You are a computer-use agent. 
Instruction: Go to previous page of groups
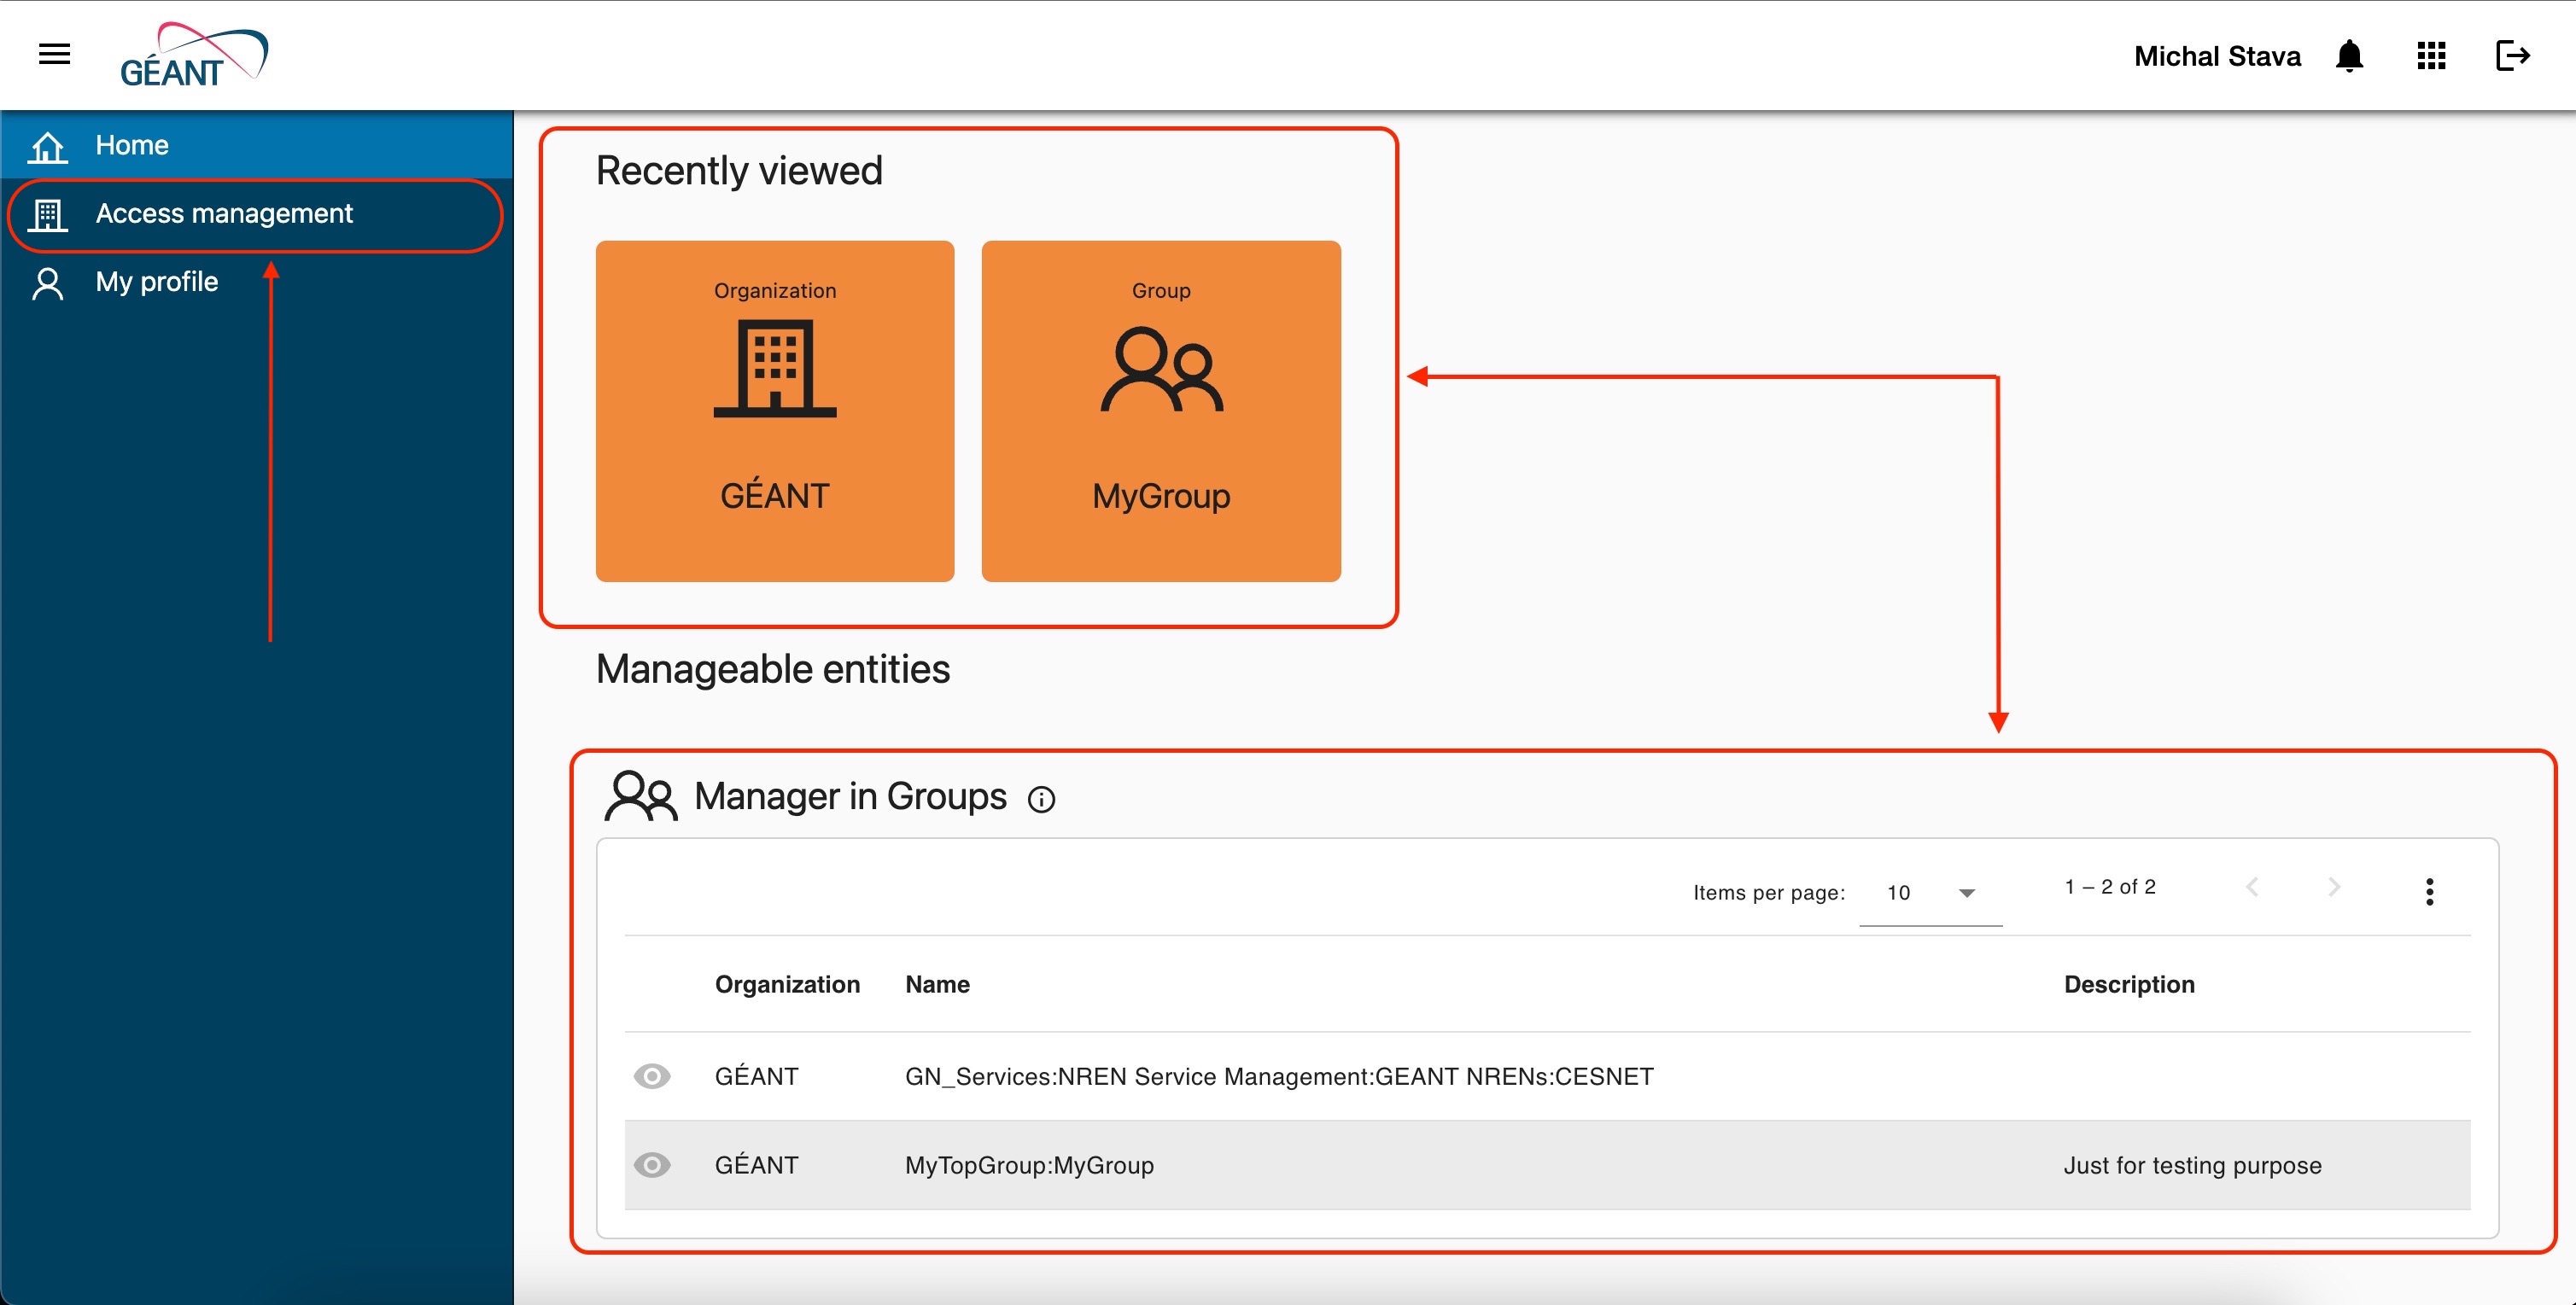2252,888
